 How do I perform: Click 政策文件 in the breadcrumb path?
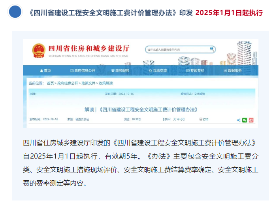tap(89, 83)
